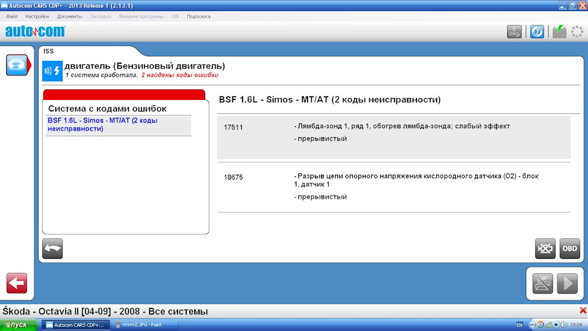Click the oxygen sensor reference voltage description

(417, 180)
